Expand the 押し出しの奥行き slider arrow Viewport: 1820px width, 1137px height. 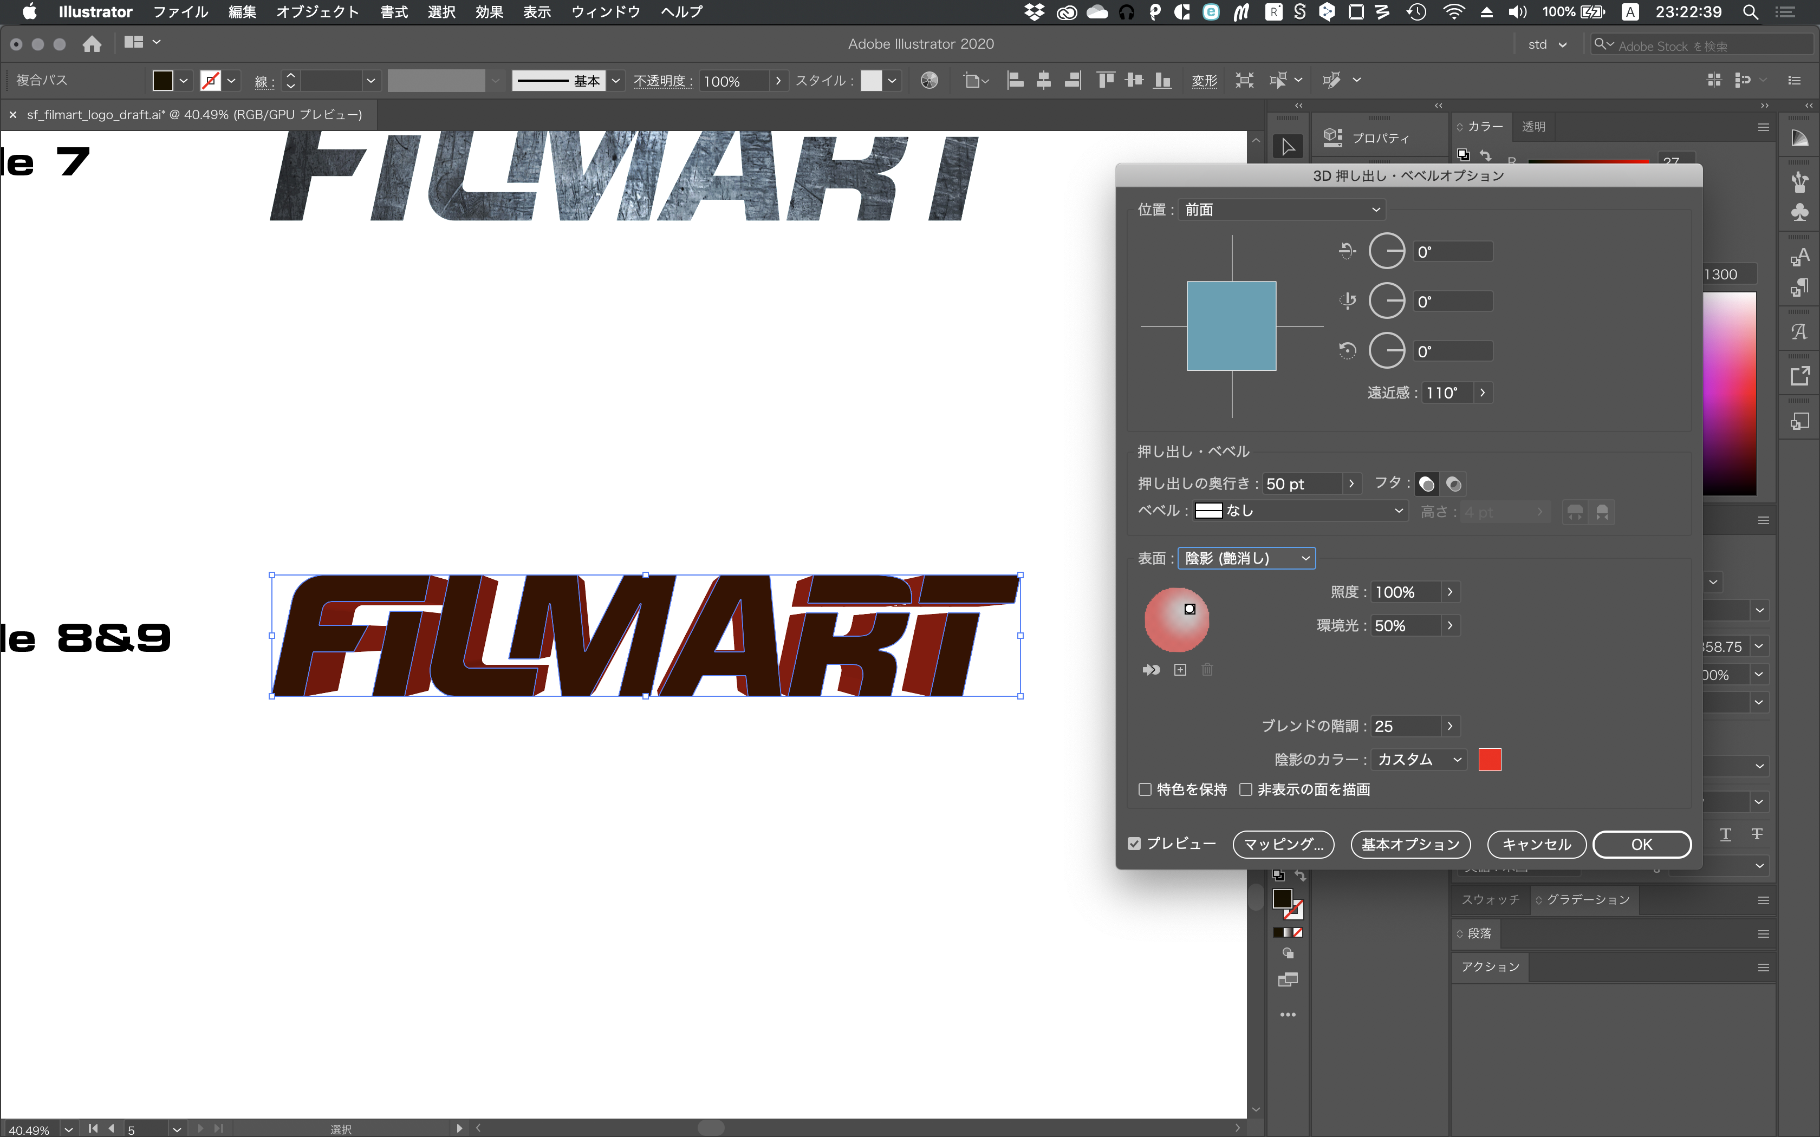click(x=1351, y=483)
